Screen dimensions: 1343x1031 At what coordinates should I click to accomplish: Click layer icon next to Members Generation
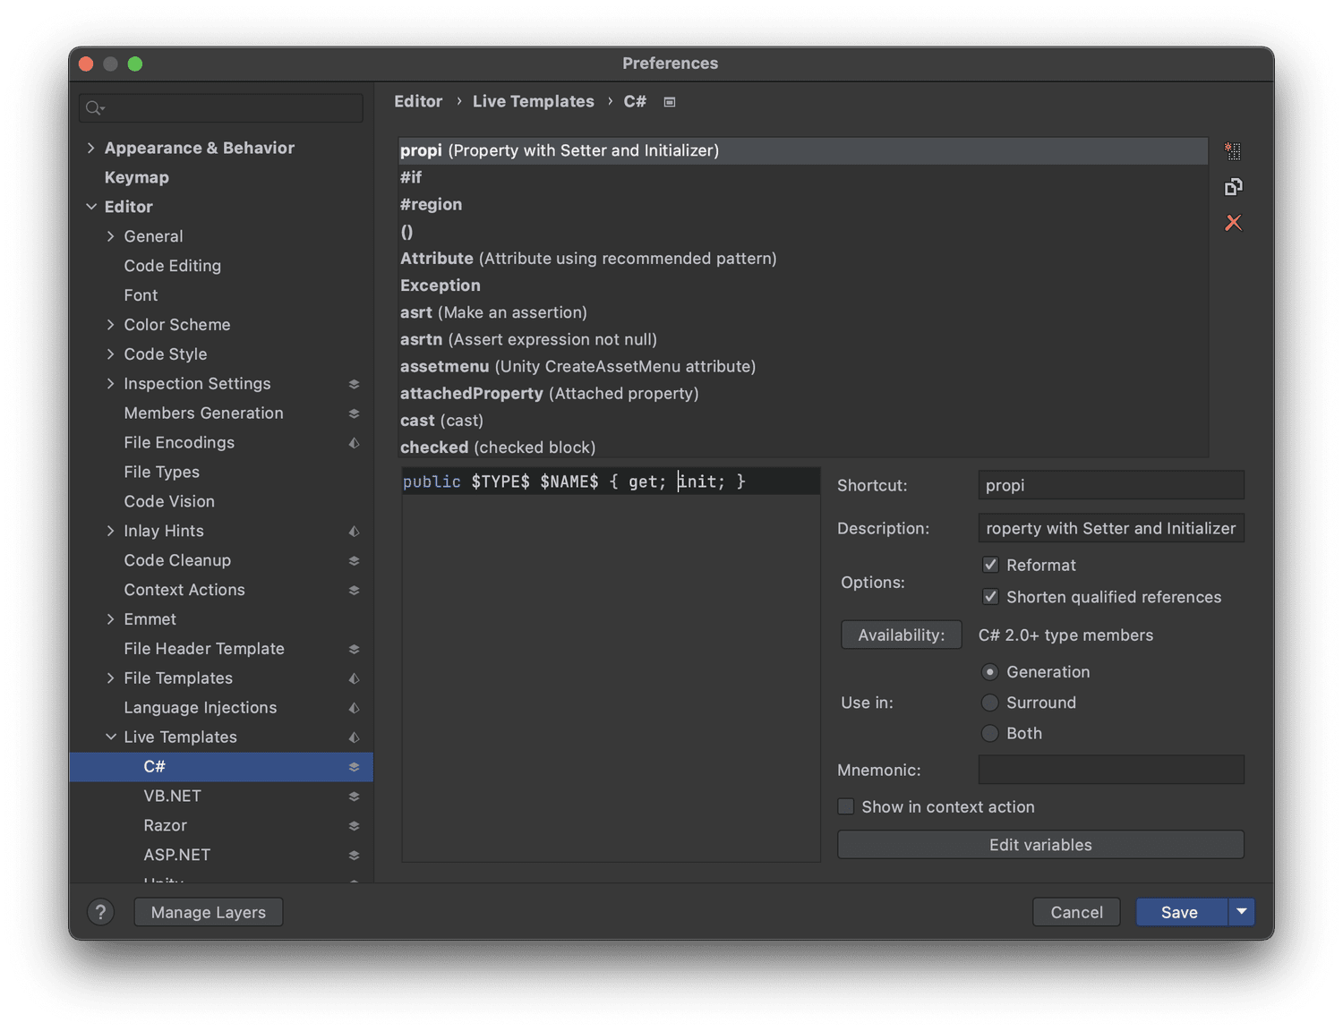[x=354, y=413]
